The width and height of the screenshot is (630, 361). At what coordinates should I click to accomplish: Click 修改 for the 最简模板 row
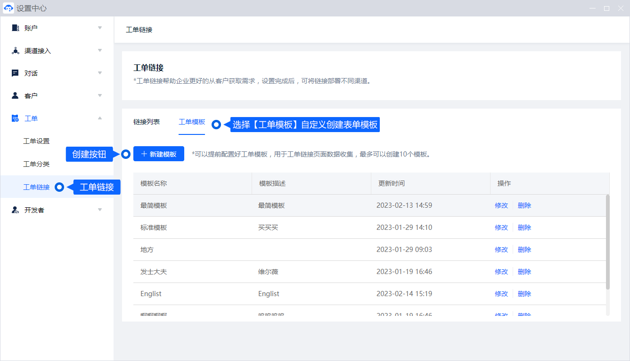coord(501,205)
